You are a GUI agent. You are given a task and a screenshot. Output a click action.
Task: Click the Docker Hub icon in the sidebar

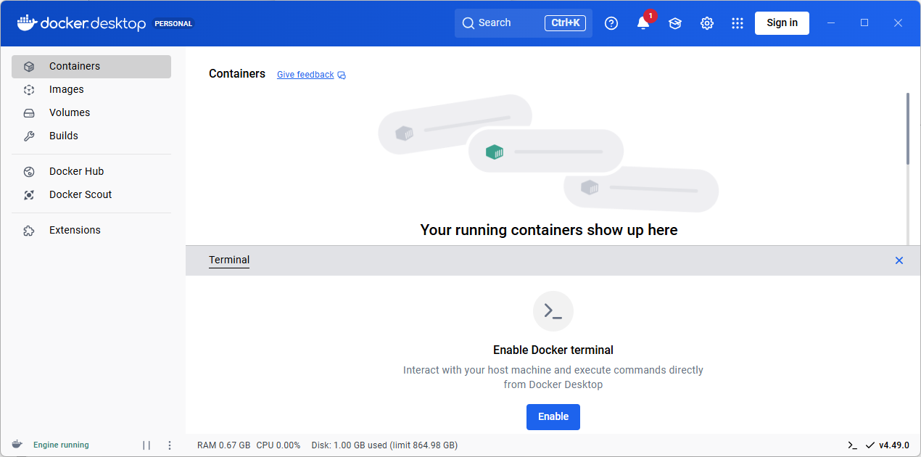tap(29, 171)
